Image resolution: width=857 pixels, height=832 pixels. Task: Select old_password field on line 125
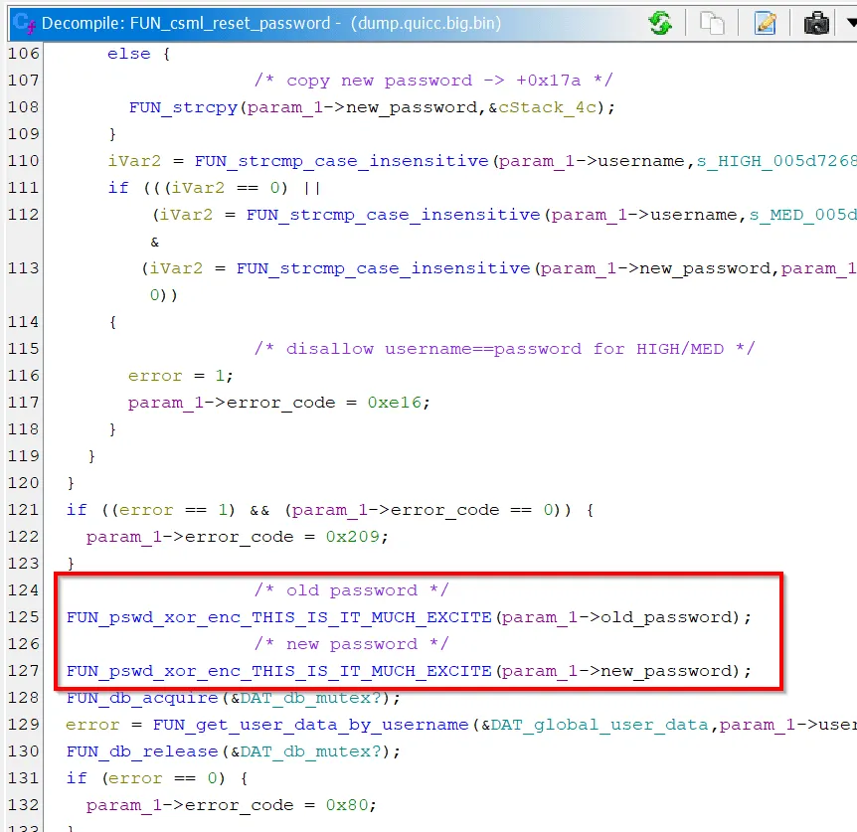[680, 617]
